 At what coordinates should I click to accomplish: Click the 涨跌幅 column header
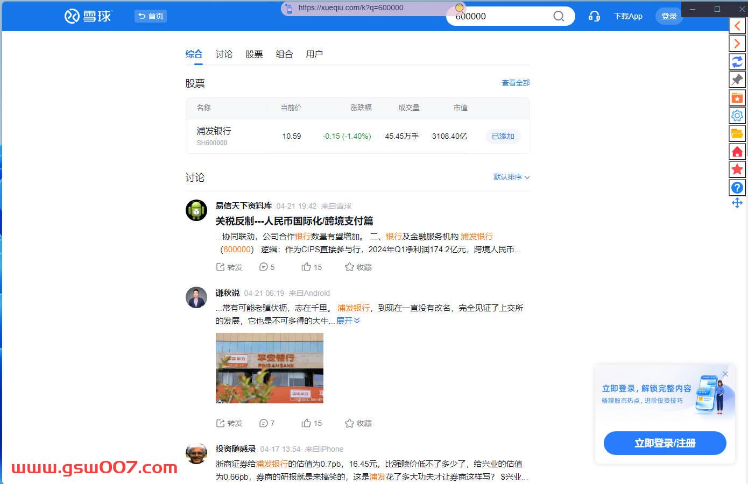coord(361,108)
